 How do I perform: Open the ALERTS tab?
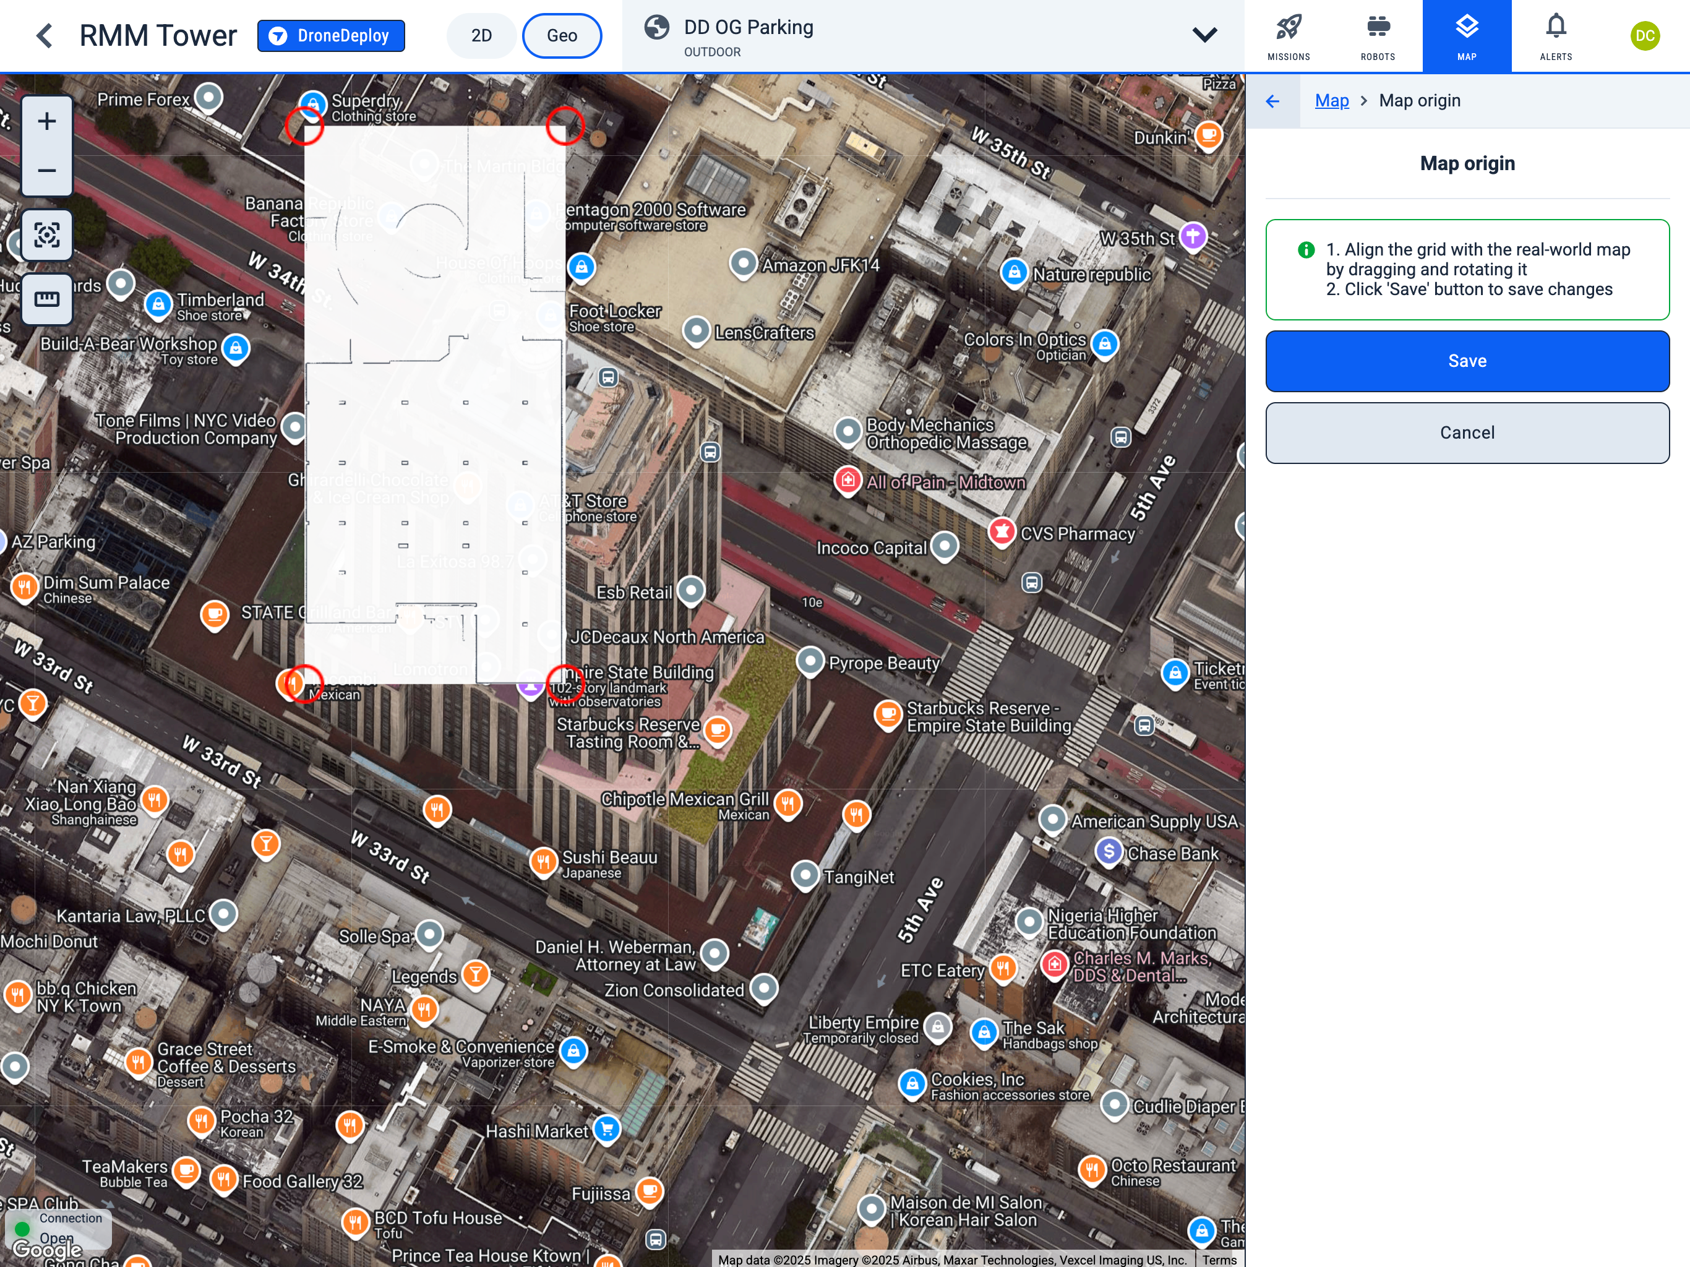(1556, 35)
